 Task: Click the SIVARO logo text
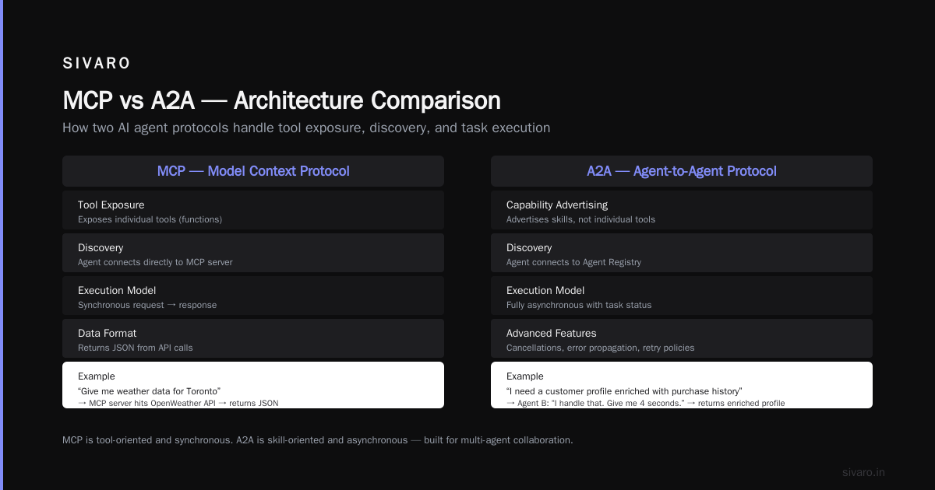click(x=97, y=63)
